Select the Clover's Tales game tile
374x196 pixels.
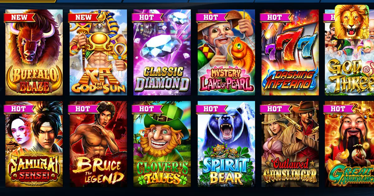pos(162,144)
